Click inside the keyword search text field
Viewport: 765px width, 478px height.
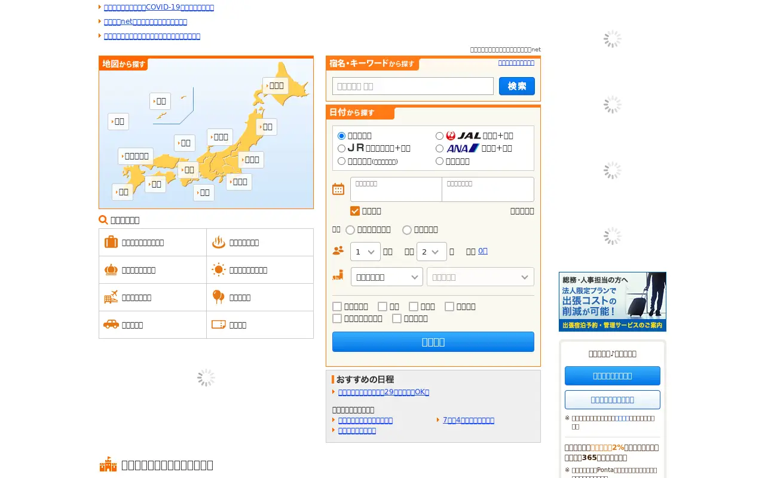tap(413, 86)
